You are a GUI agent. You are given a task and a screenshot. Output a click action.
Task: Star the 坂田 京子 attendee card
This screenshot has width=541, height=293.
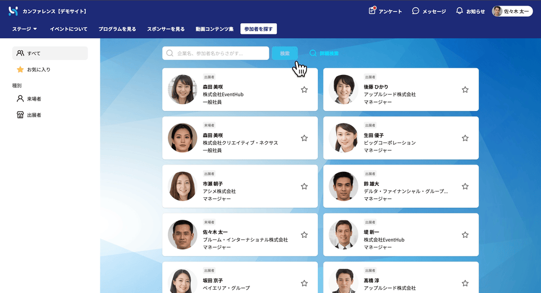304,283
